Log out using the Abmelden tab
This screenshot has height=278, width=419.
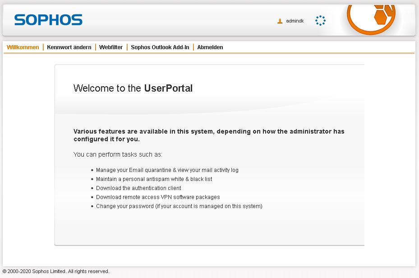point(210,47)
